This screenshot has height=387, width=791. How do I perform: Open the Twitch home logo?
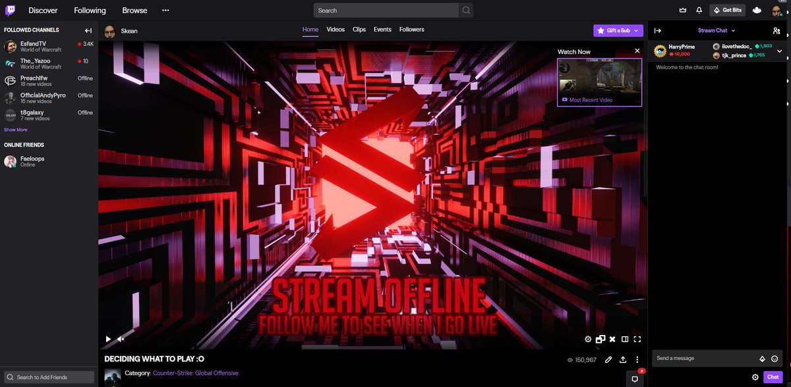[x=11, y=11]
